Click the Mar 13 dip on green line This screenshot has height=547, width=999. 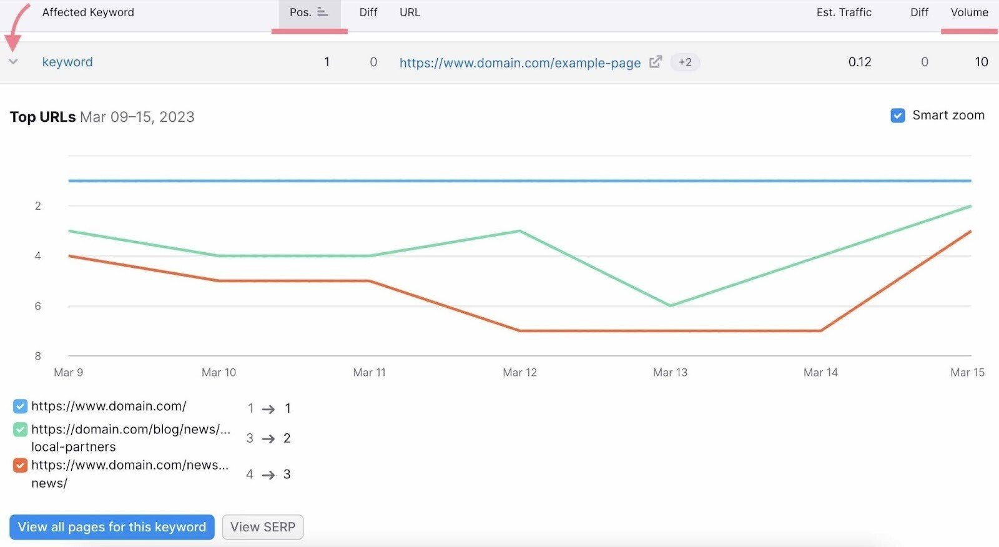coord(670,305)
